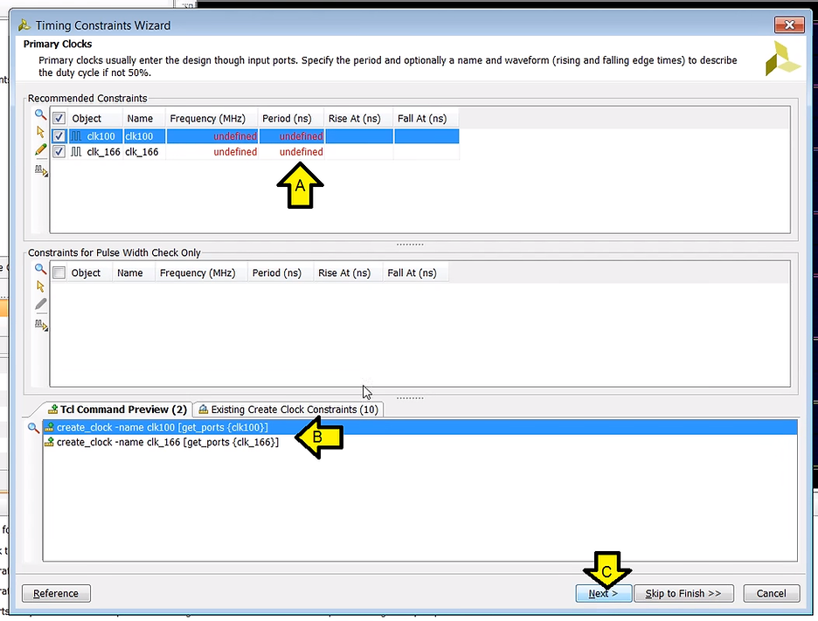Click the undefined Period cell for clk_166

pyautogui.click(x=301, y=151)
